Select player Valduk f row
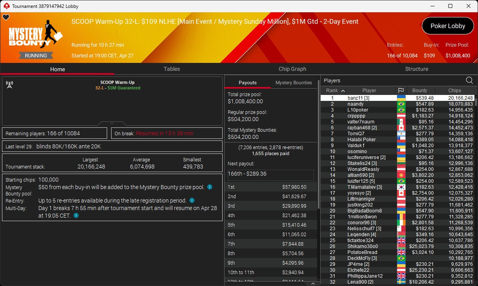 tap(397, 146)
